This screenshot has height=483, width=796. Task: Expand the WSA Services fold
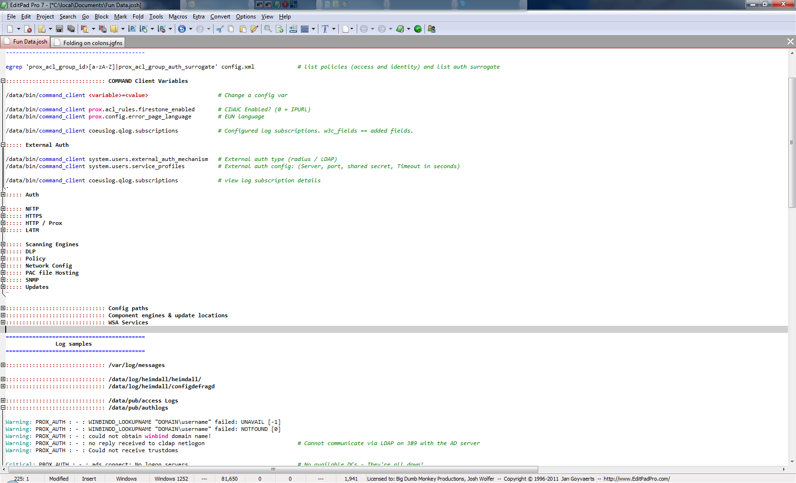(3, 322)
